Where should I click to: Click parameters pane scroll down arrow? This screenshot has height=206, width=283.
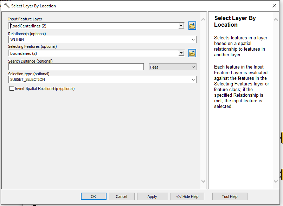(204, 181)
